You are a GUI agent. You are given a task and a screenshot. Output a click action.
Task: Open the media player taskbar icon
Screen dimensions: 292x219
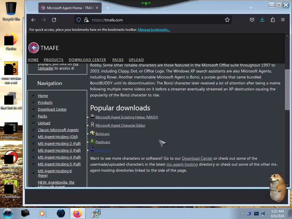42,213
